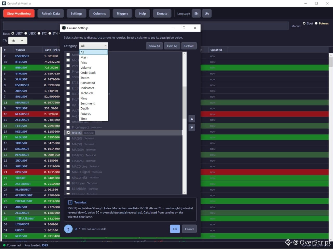This screenshot has width=333, height=249.
Task: Filter by Indicators category
Action: [x=94, y=88]
